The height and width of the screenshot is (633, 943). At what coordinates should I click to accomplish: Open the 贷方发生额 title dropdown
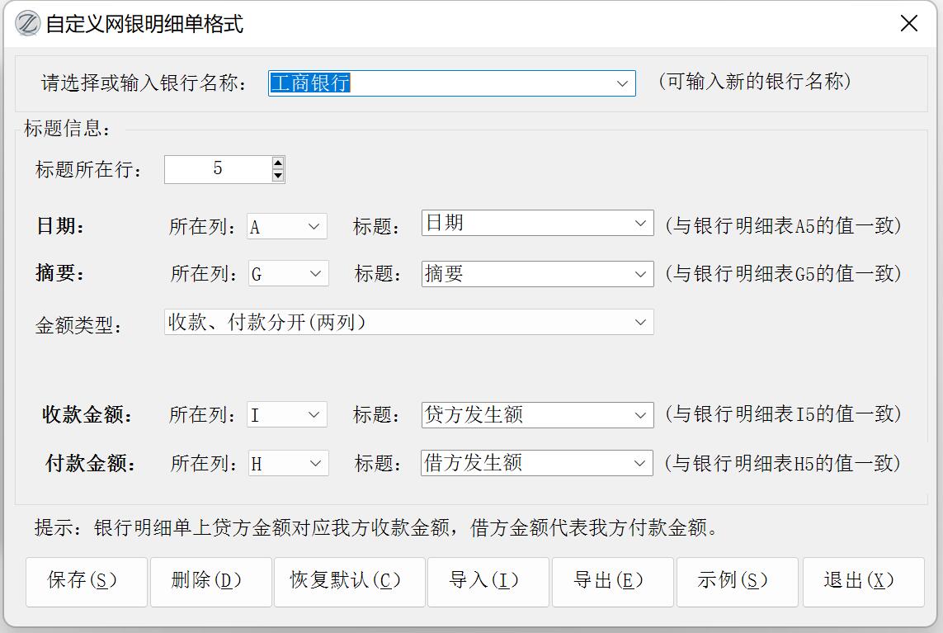(x=641, y=415)
